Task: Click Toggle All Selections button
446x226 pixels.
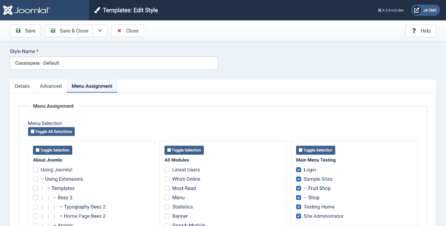Action: (x=51, y=132)
